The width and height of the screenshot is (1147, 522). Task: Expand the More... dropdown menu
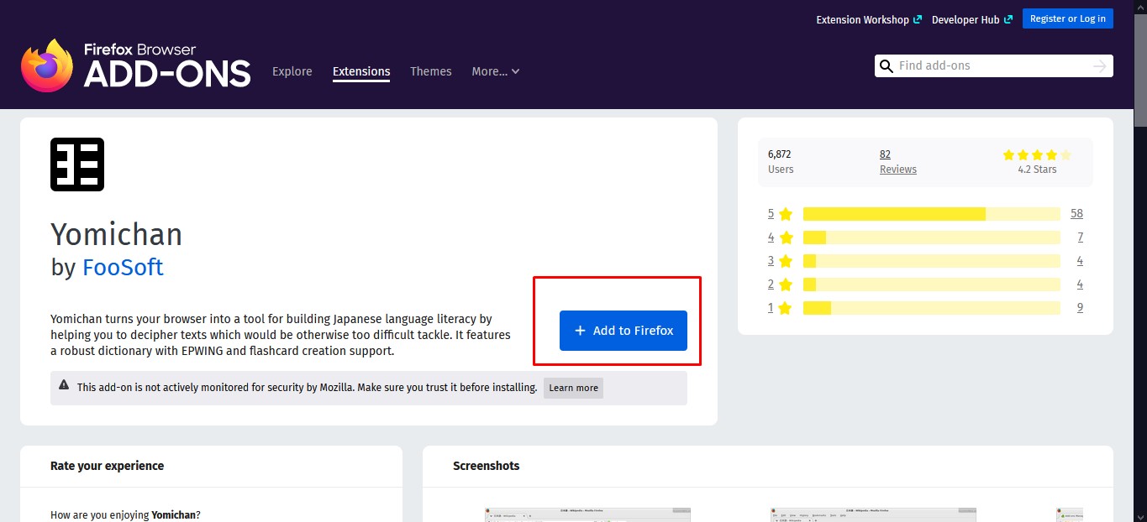(x=496, y=71)
